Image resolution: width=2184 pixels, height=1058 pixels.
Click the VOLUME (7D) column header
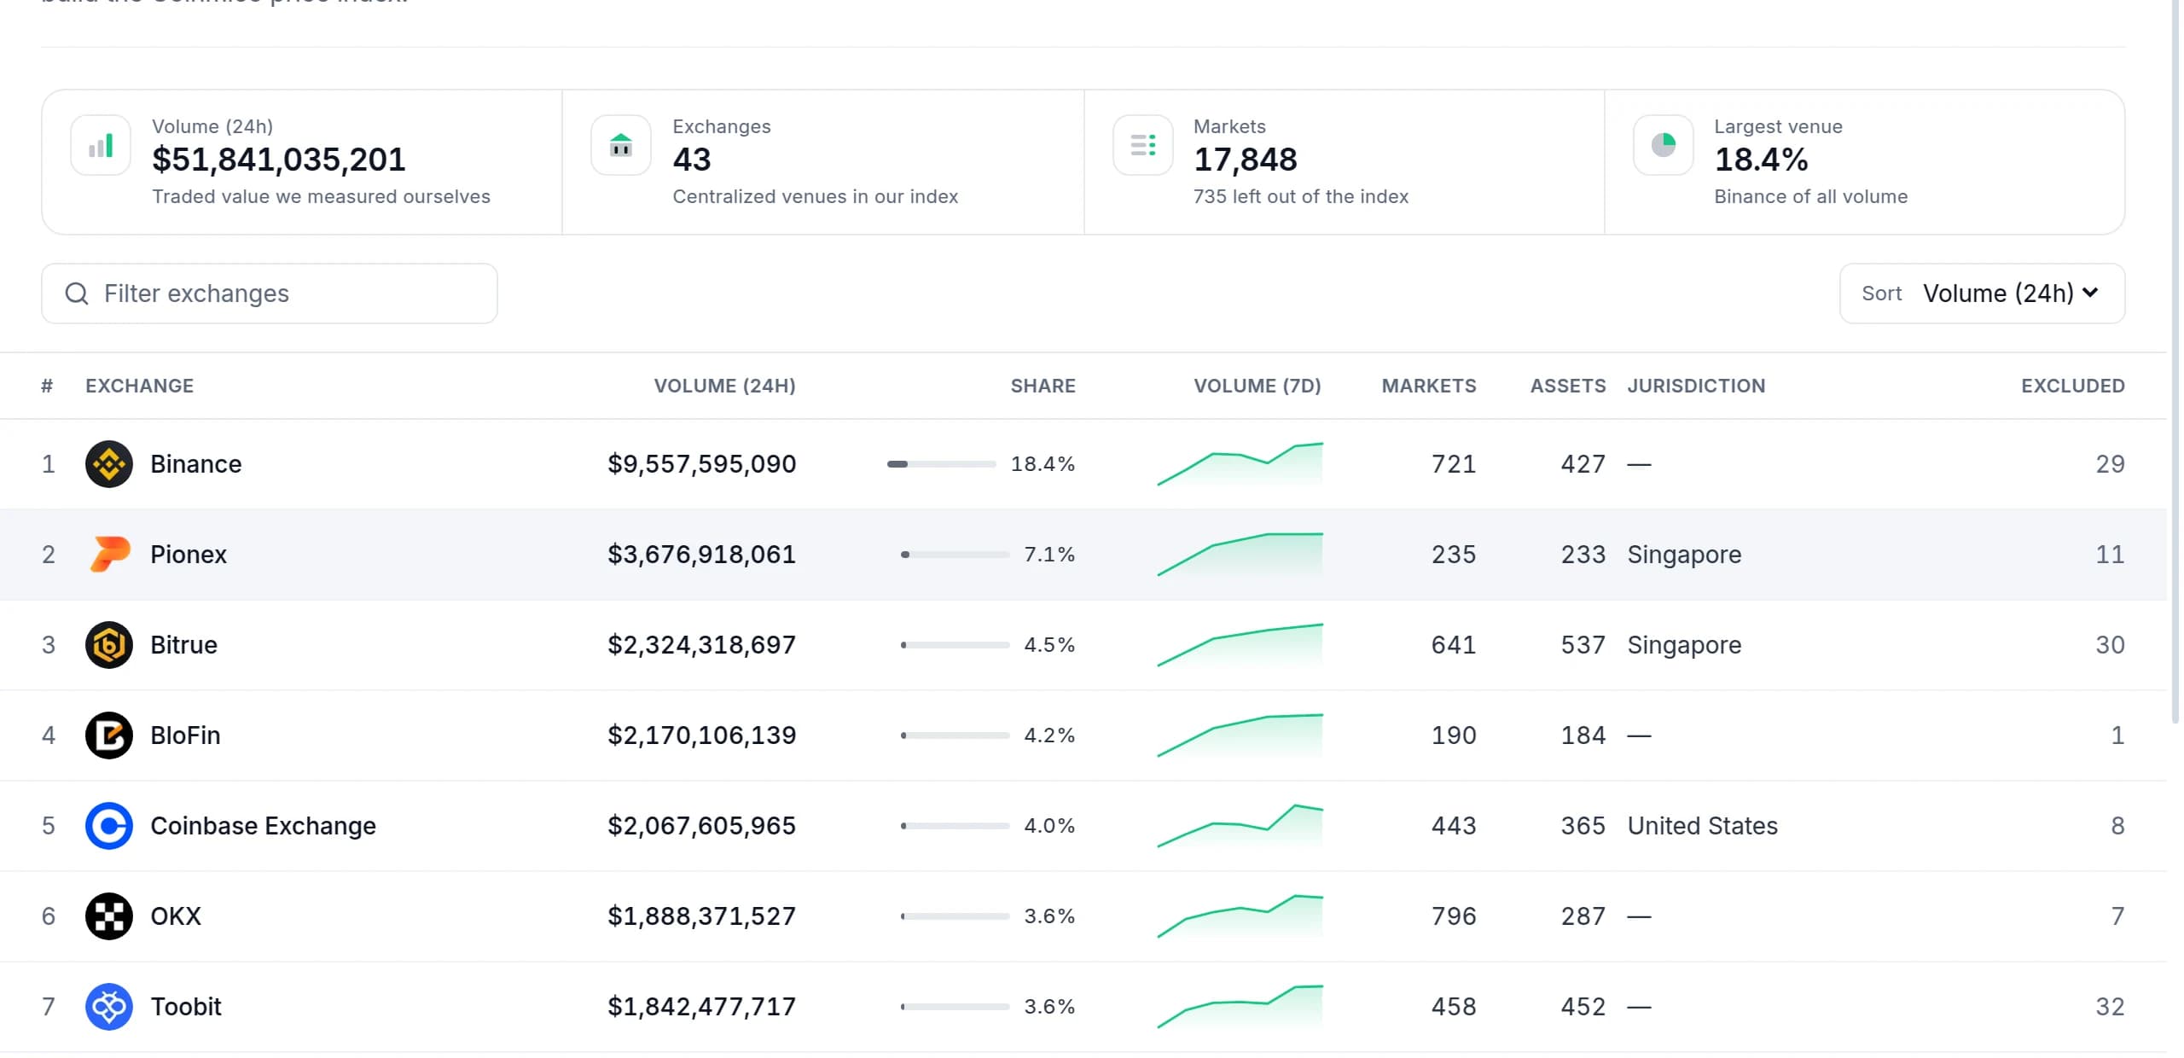click(1258, 386)
